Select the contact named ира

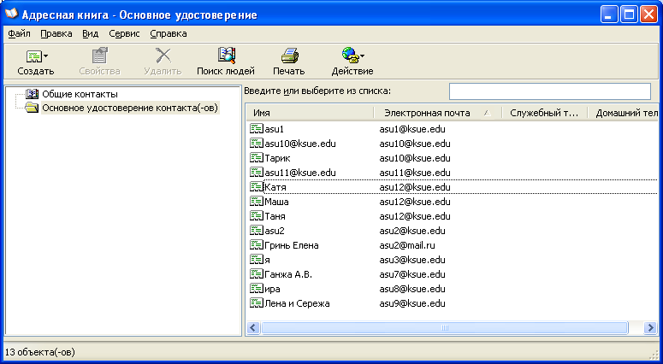coord(272,290)
